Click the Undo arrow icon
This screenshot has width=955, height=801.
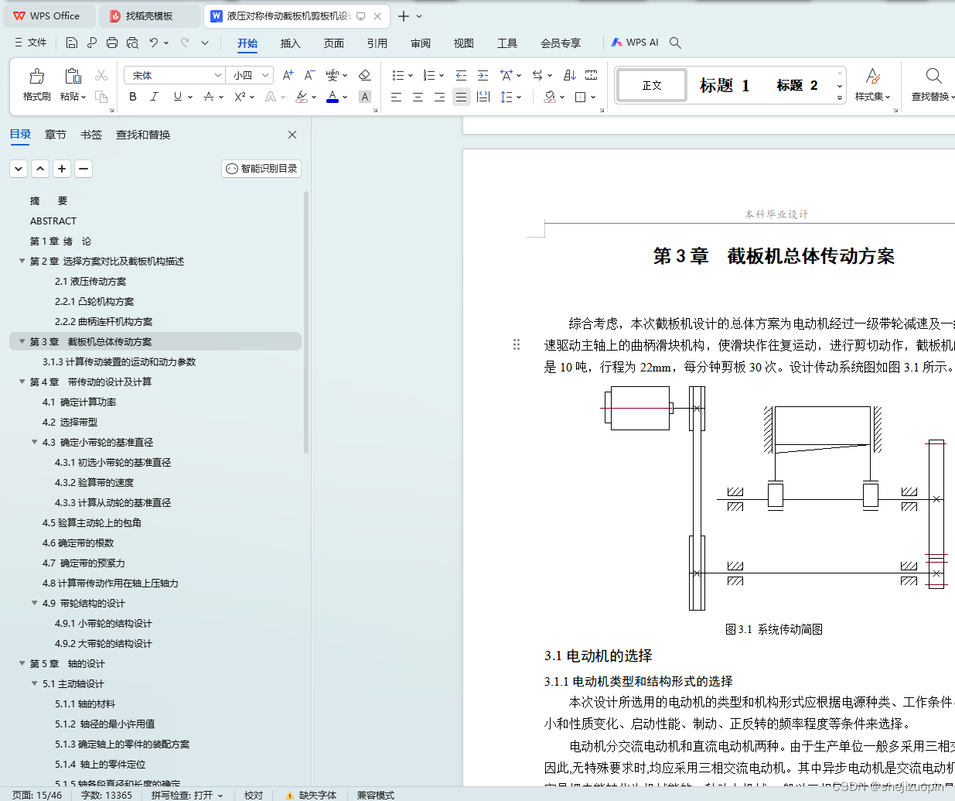click(154, 43)
